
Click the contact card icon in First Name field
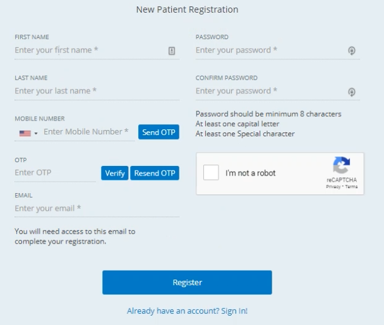172,51
